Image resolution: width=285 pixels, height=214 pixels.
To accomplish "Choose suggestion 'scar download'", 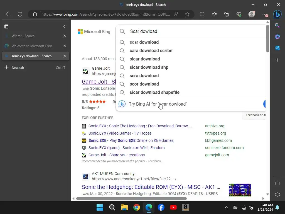I will click(x=190, y=42).
